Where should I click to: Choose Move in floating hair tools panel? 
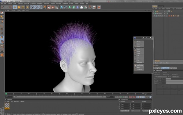[139, 42]
